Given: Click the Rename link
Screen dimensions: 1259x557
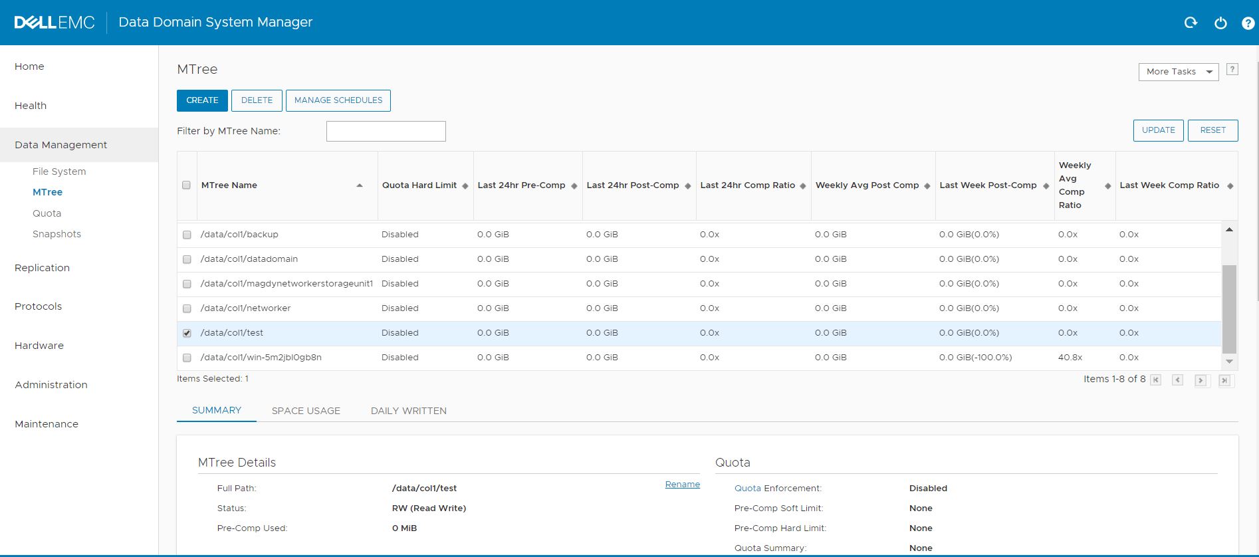Looking at the screenshot, I should pyautogui.click(x=682, y=485).
